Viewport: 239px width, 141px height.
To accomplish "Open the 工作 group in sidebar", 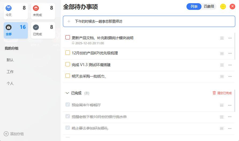I will click(x=10, y=72).
